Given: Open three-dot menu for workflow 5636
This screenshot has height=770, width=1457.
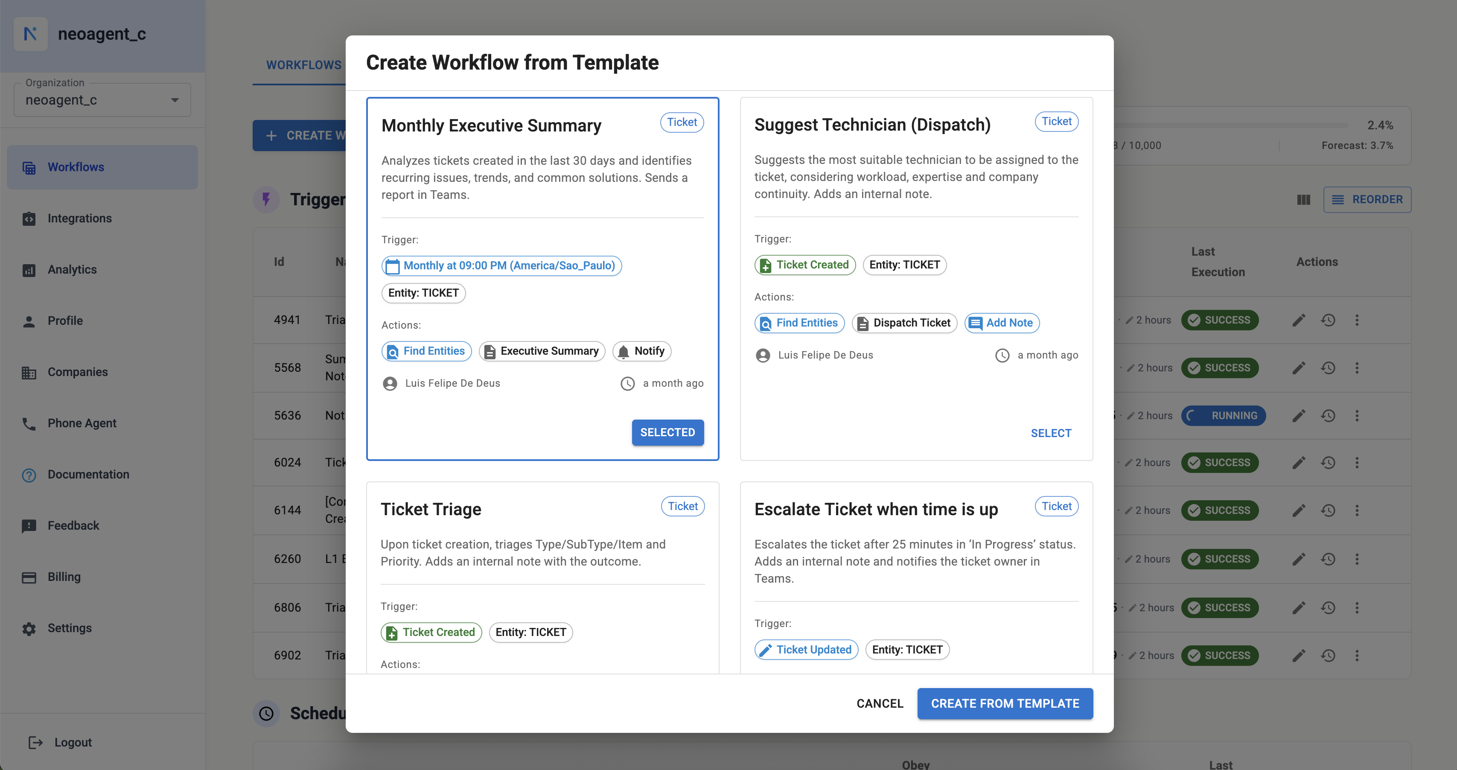Looking at the screenshot, I should 1357,416.
